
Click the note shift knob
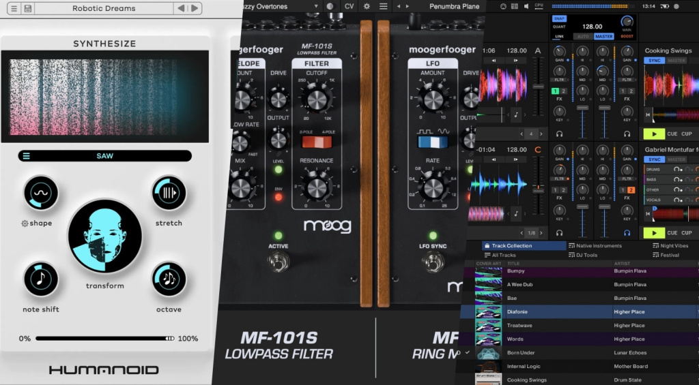[40, 279]
